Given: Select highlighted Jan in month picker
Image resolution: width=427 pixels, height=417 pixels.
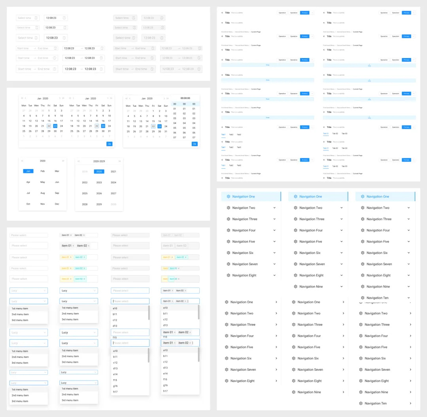Looking at the screenshot, I should coord(28,171).
